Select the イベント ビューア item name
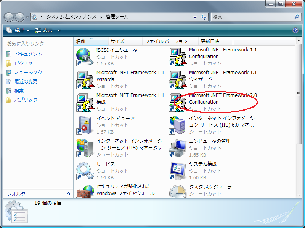 click(x=116, y=118)
